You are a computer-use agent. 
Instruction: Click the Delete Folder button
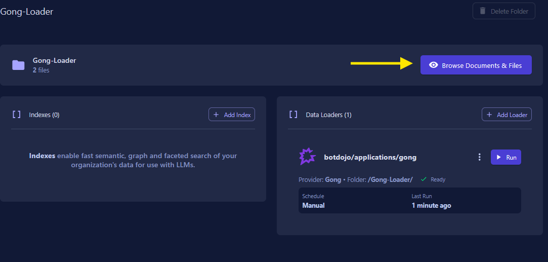click(x=503, y=11)
